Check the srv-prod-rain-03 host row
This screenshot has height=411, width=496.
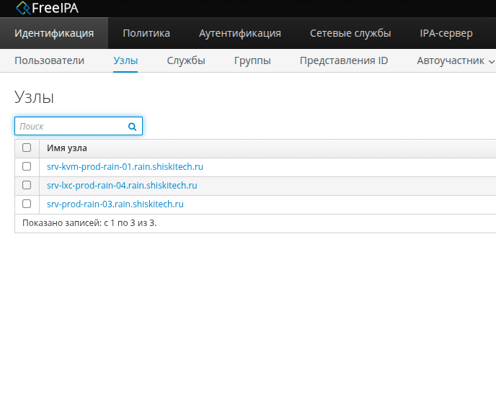point(27,204)
